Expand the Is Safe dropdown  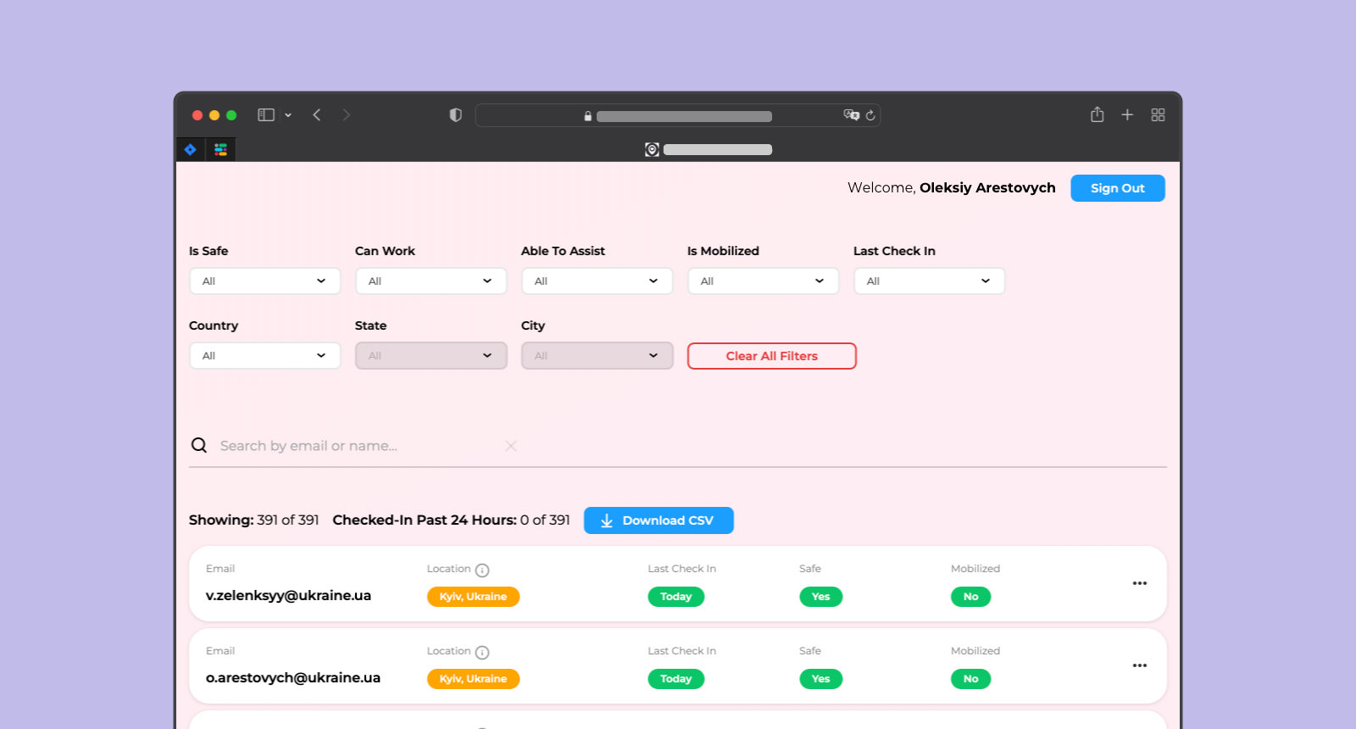pos(264,281)
